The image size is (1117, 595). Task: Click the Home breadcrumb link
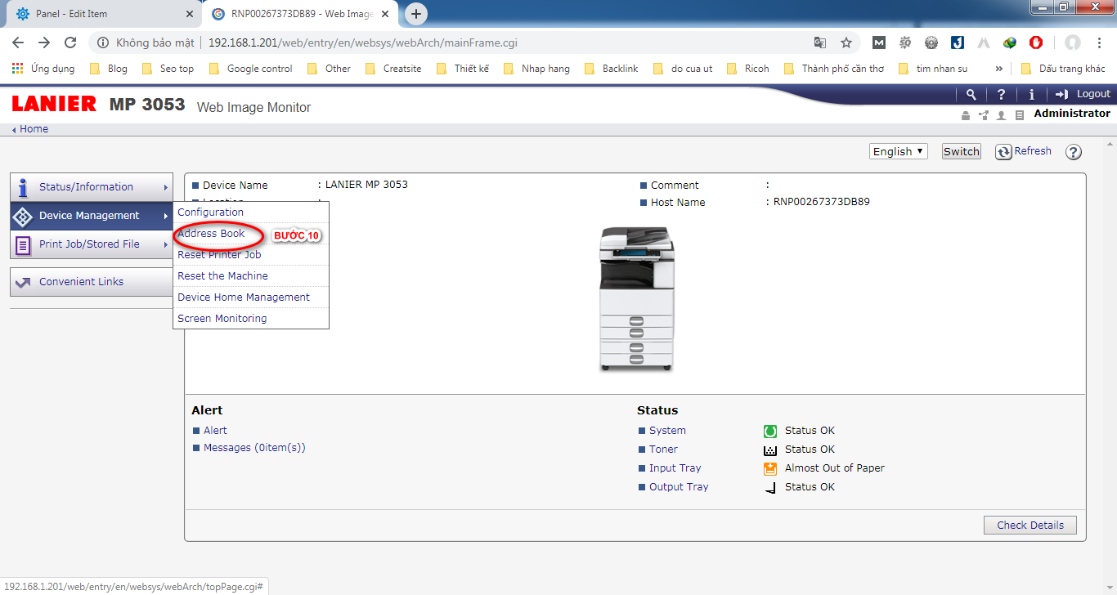click(34, 129)
